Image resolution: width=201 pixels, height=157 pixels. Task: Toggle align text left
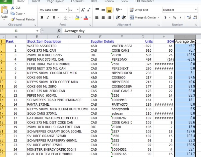click(97, 17)
